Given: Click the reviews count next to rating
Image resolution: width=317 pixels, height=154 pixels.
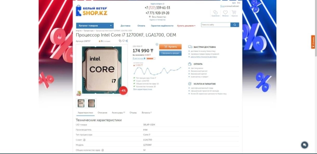Looking at the screenshot, I should [x=107, y=41].
